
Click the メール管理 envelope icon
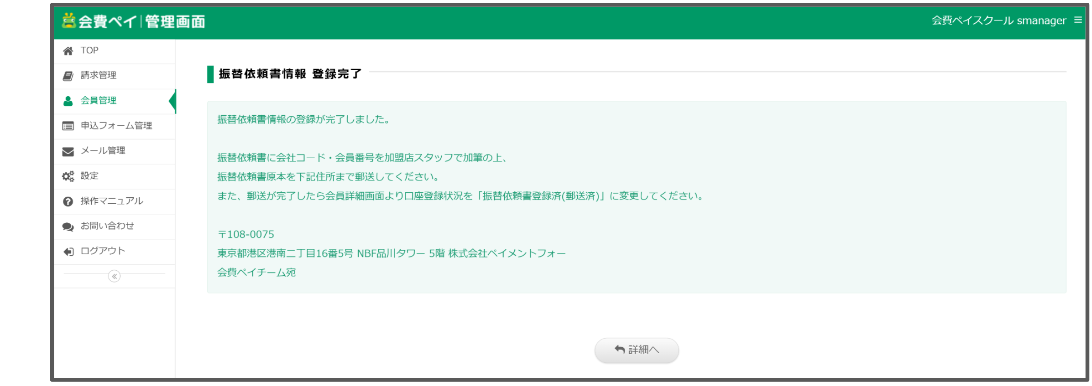click(68, 151)
